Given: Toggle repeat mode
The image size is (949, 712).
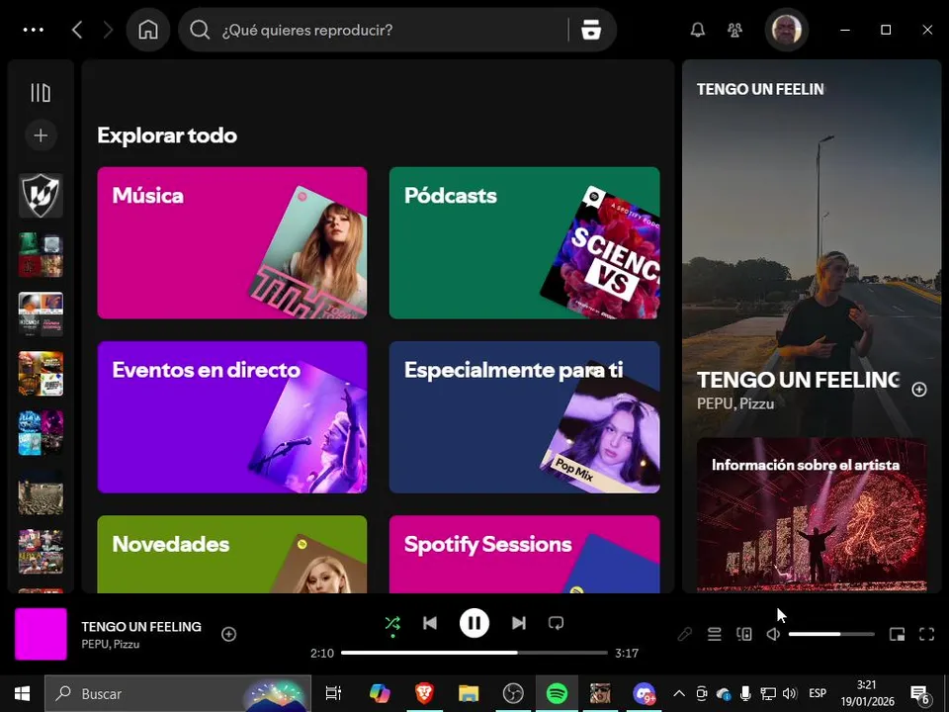Looking at the screenshot, I should click(x=556, y=623).
